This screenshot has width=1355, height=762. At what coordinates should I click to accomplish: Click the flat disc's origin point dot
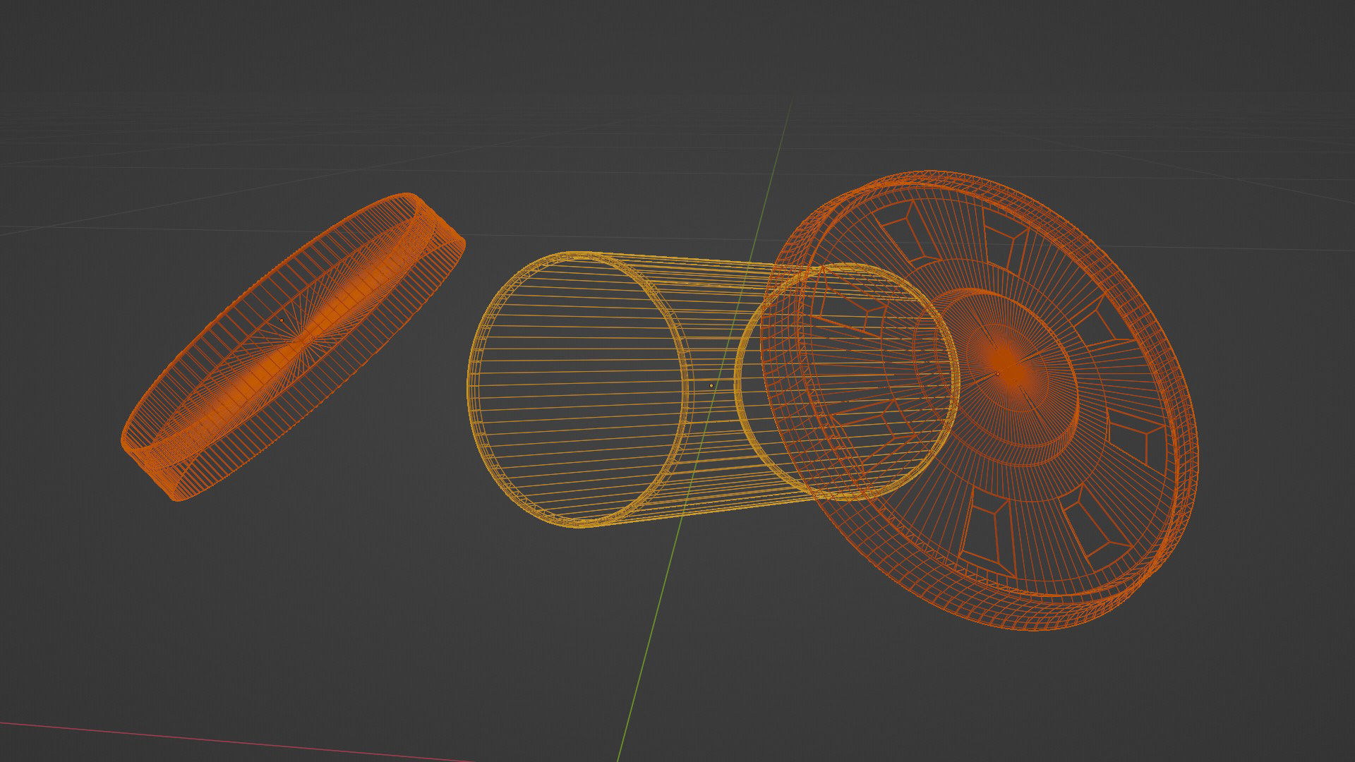[x=282, y=320]
